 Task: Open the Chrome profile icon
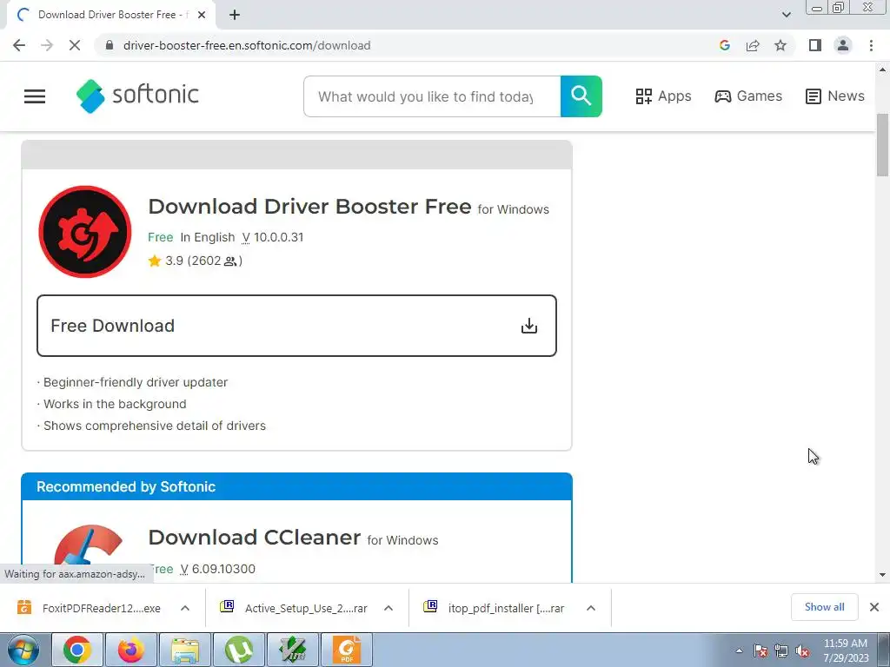click(843, 45)
